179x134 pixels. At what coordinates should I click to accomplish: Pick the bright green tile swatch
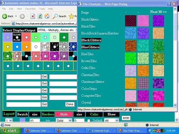(131, 58)
